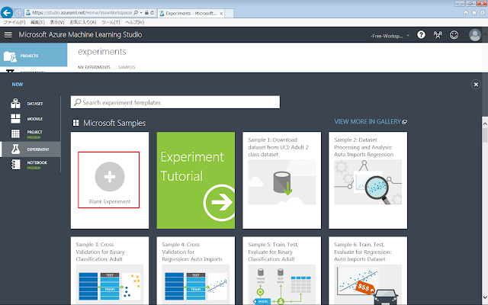Click the samples panel scrollbar thumb
The height and width of the screenshot is (305, 488).
point(485,135)
